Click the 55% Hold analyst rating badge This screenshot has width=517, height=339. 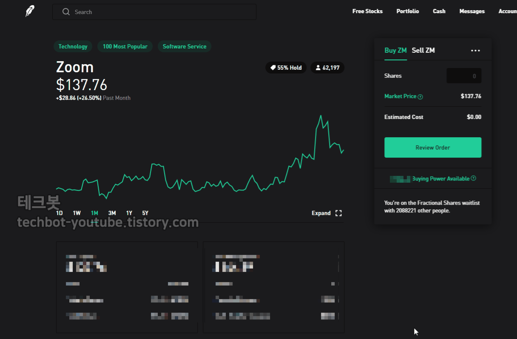click(286, 68)
